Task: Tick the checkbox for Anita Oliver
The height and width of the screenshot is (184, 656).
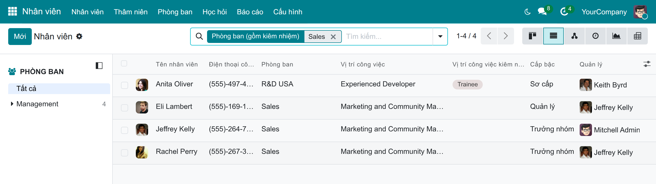Action: click(125, 85)
